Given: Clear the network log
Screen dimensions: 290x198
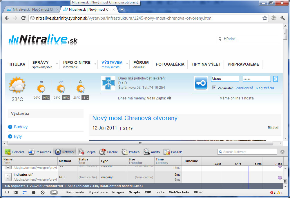Looking at the screenshot, I should [43, 193].
